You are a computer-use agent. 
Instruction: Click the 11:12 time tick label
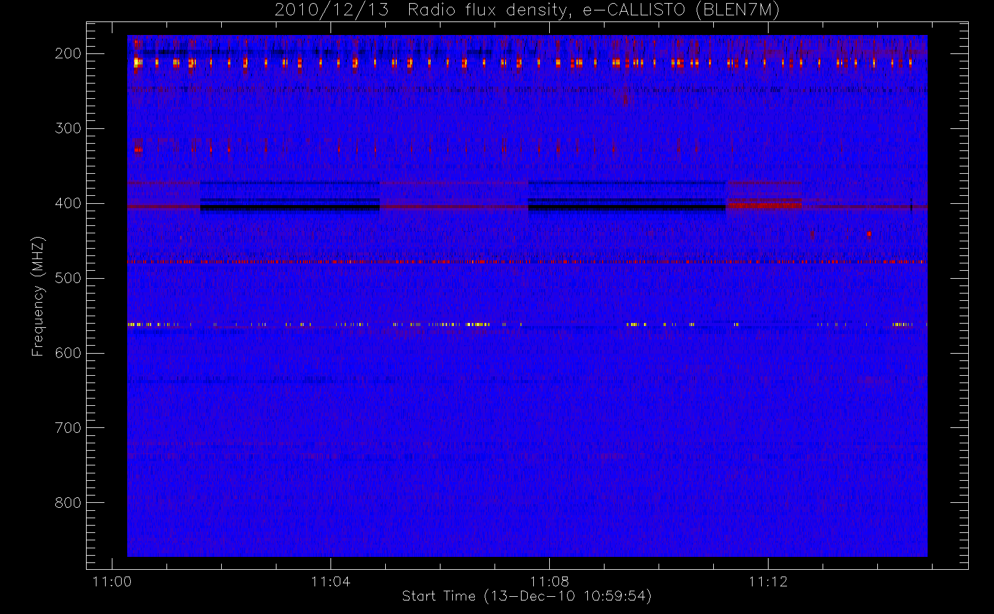(x=768, y=581)
